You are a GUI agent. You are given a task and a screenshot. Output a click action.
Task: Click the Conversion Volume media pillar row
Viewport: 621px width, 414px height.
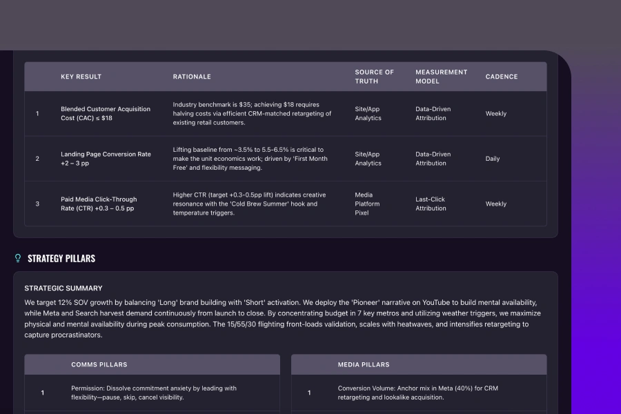(x=417, y=393)
